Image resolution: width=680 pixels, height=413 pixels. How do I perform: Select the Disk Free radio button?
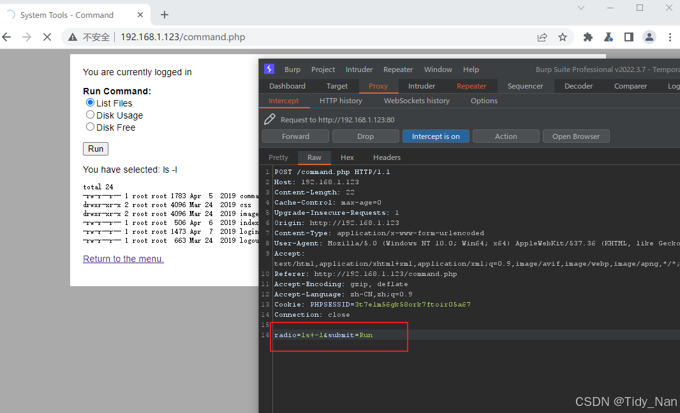click(x=90, y=127)
